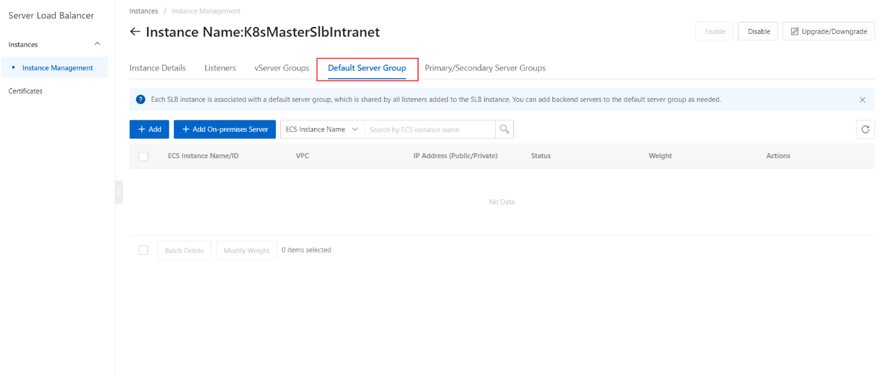
Task: Refresh the server list
Action: click(x=865, y=129)
